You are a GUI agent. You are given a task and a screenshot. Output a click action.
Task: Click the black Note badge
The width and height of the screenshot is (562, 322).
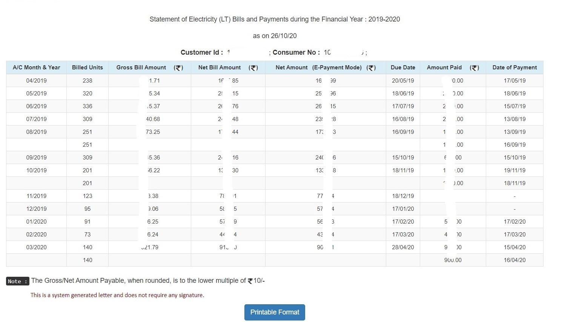[17, 281]
